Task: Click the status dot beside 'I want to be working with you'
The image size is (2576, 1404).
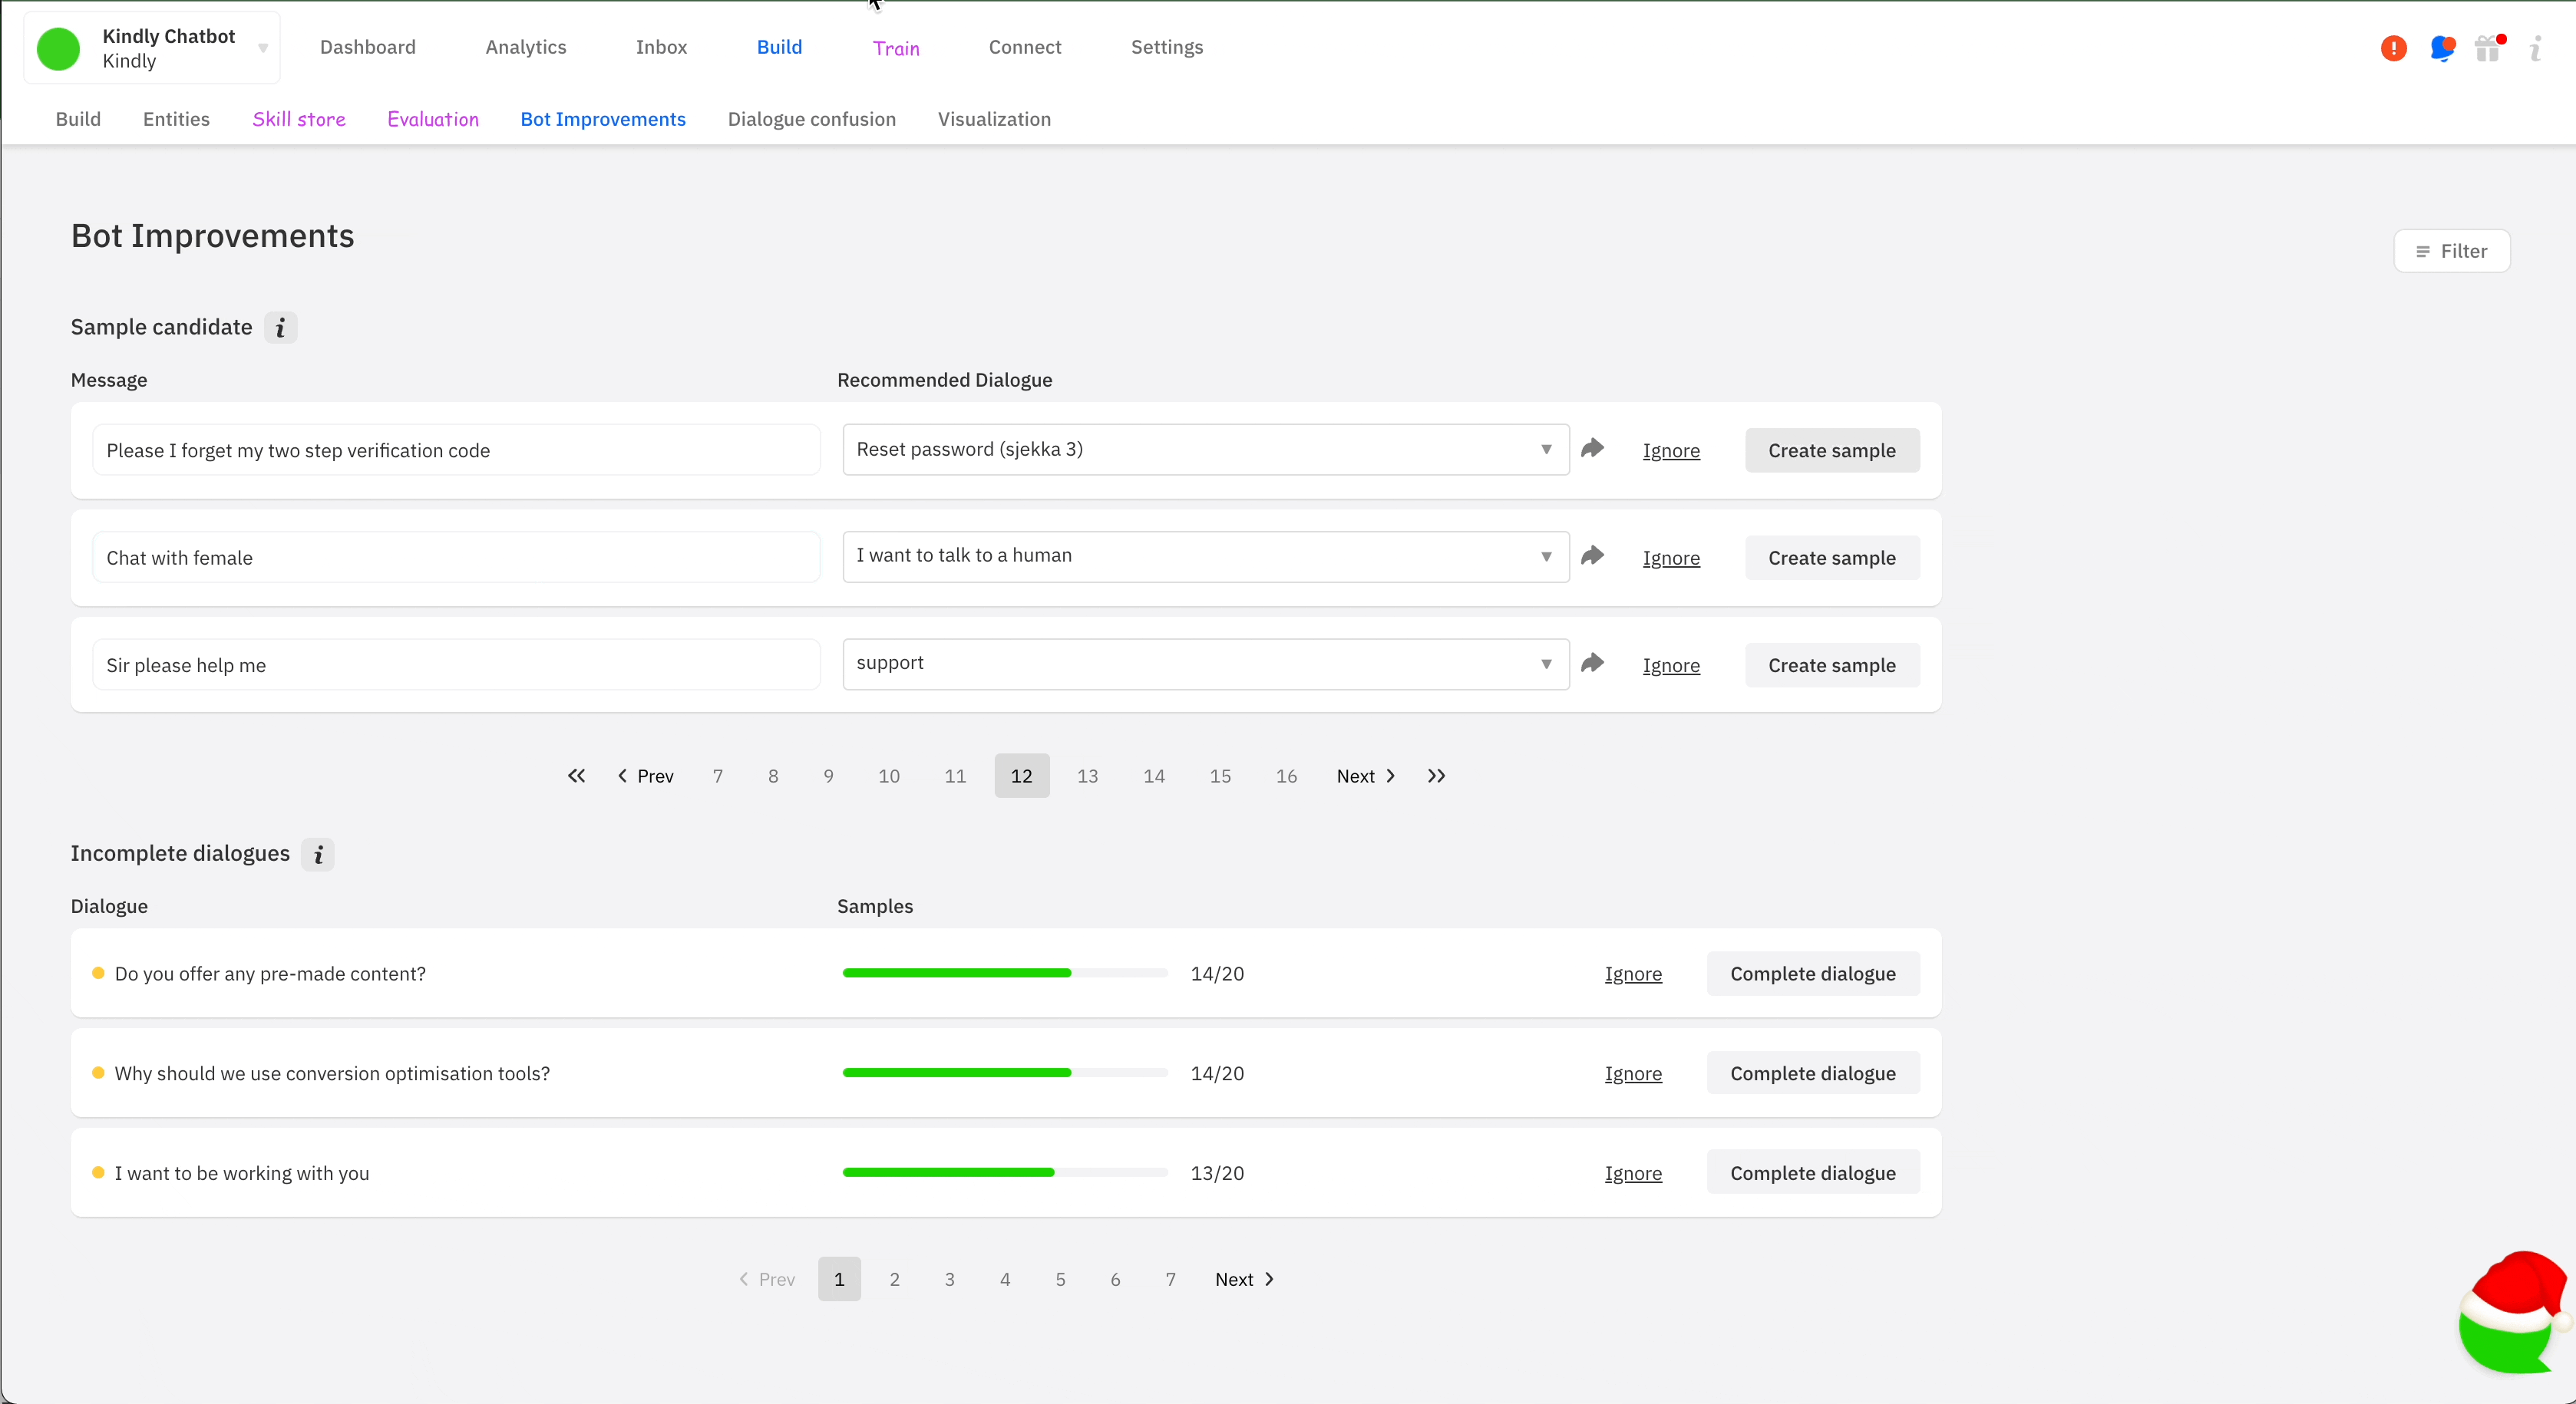Action: point(98,1173)
